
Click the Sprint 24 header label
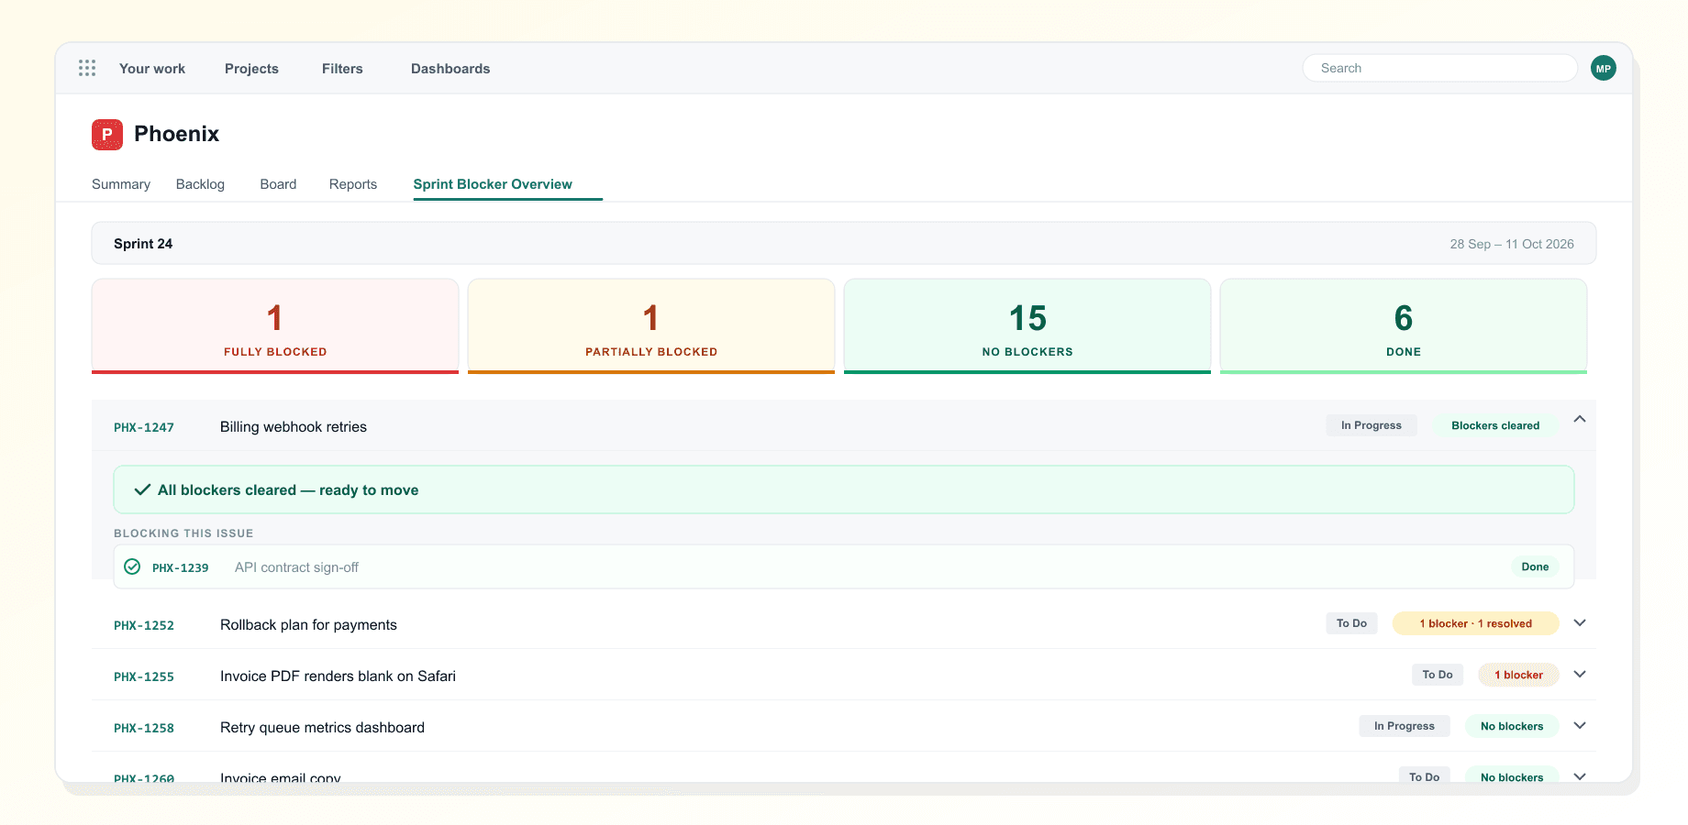pyautogui.click(x=143, y=244)
